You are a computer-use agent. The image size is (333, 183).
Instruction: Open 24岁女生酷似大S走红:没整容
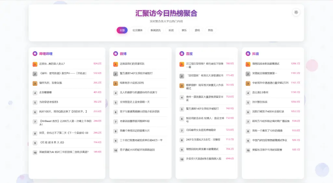click(x=203, y=139)
